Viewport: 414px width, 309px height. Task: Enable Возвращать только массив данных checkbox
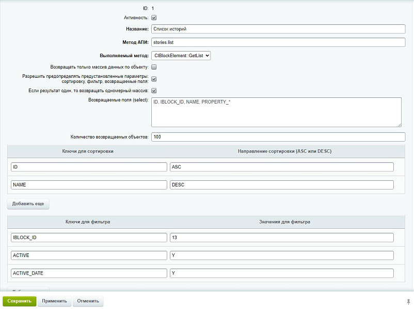154,67
